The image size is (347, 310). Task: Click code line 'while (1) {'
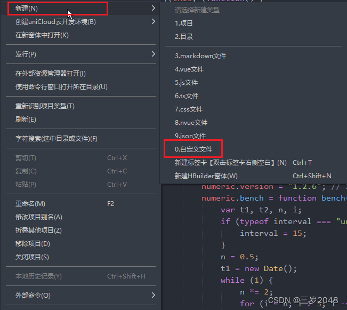(247, 280)
